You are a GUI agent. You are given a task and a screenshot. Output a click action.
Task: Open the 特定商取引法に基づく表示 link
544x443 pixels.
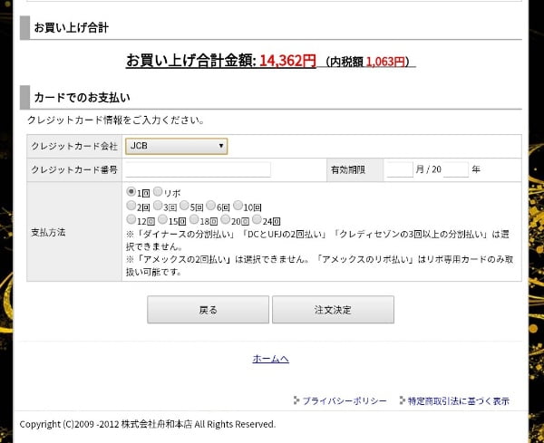[458, 400]
